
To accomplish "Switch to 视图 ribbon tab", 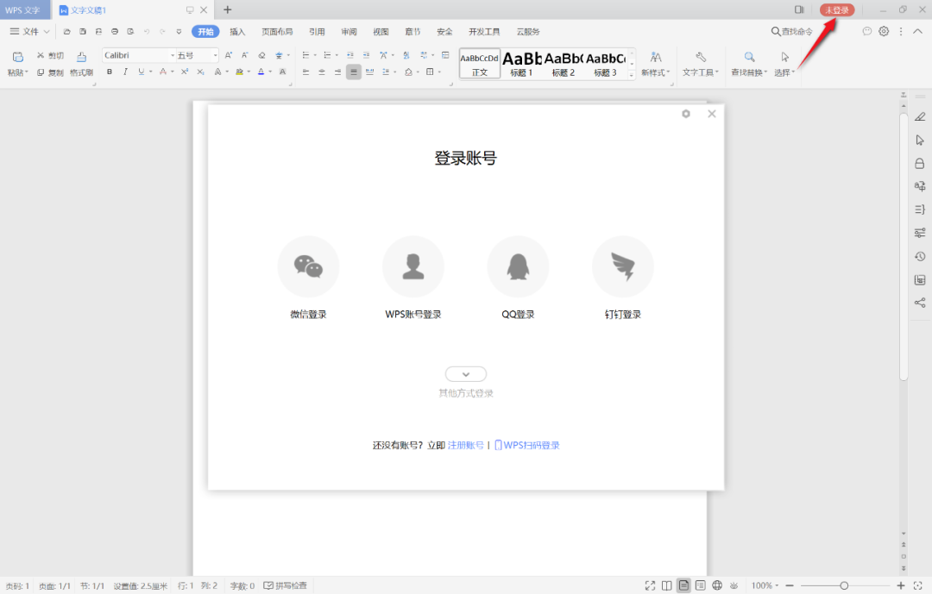I will point(381,32).
